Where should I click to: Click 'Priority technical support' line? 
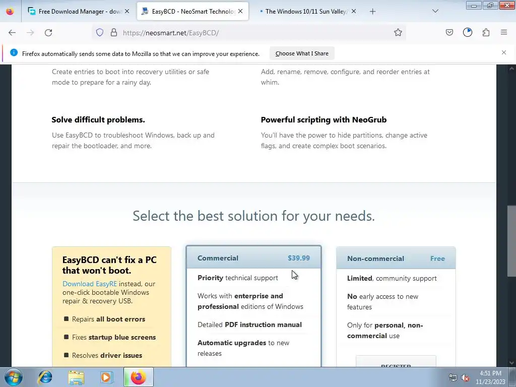238,278
